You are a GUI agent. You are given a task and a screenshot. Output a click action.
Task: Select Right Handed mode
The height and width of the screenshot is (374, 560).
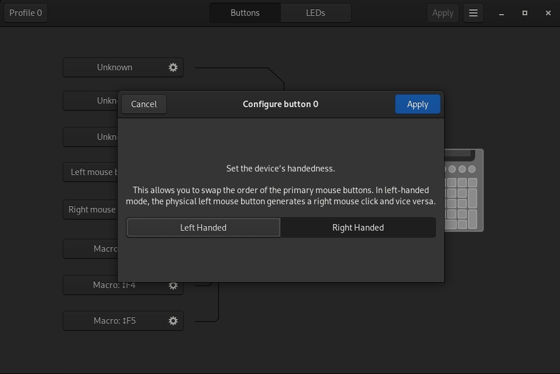click(x=358, y=227)
